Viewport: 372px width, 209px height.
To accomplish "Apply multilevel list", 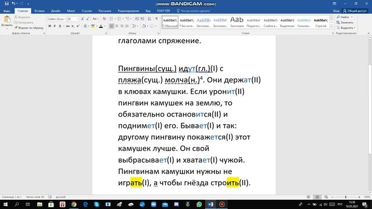I will click(x=128, y=19).
